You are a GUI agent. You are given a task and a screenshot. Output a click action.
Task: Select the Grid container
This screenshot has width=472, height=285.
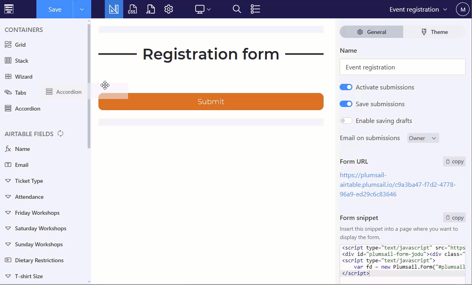point(15,45)
